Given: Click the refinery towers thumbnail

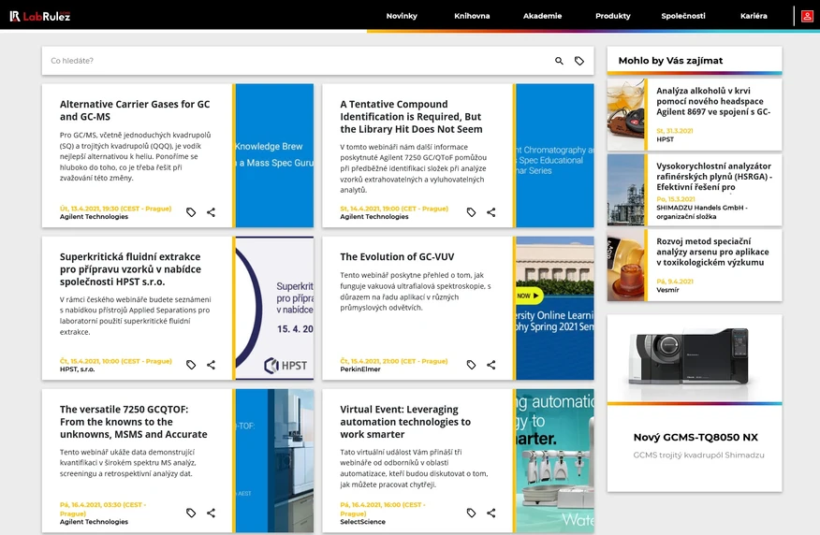Looking at the screenshot, I should (x=626, y=190).
